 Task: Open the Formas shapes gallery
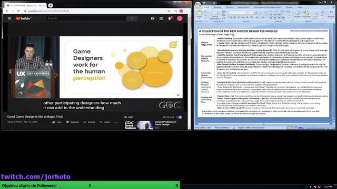(x=298, y=14)
